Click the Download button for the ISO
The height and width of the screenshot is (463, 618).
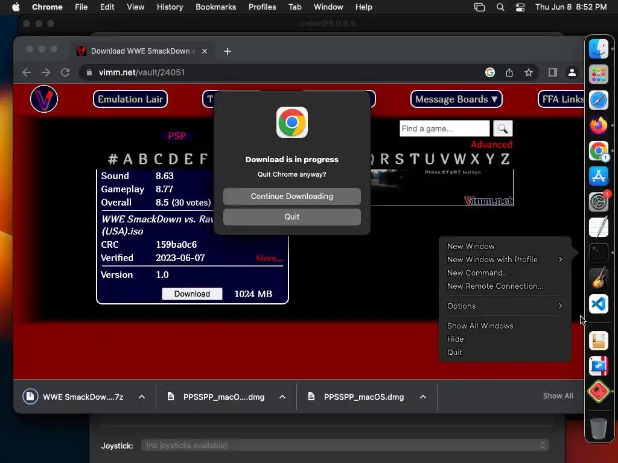(x=192, y=294)
